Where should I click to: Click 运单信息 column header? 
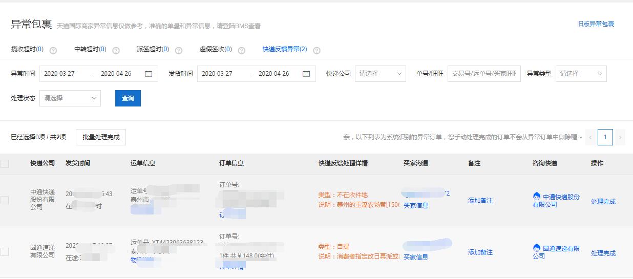tap(143, 163)
